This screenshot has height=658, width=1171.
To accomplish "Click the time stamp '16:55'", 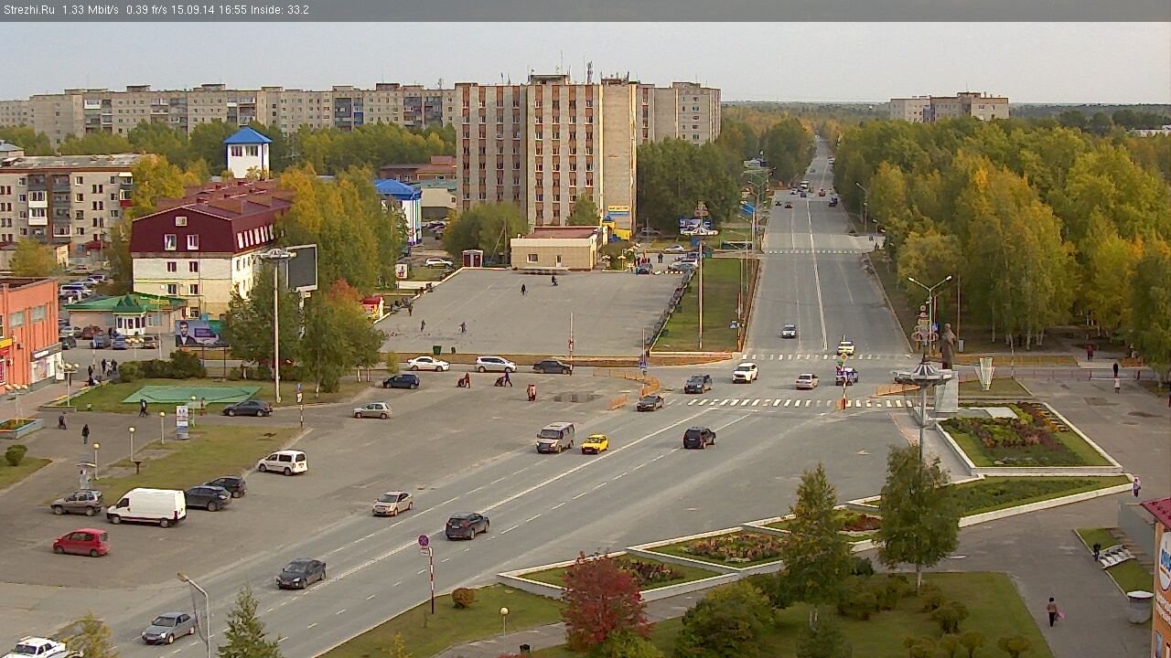I will pos(233,10).
